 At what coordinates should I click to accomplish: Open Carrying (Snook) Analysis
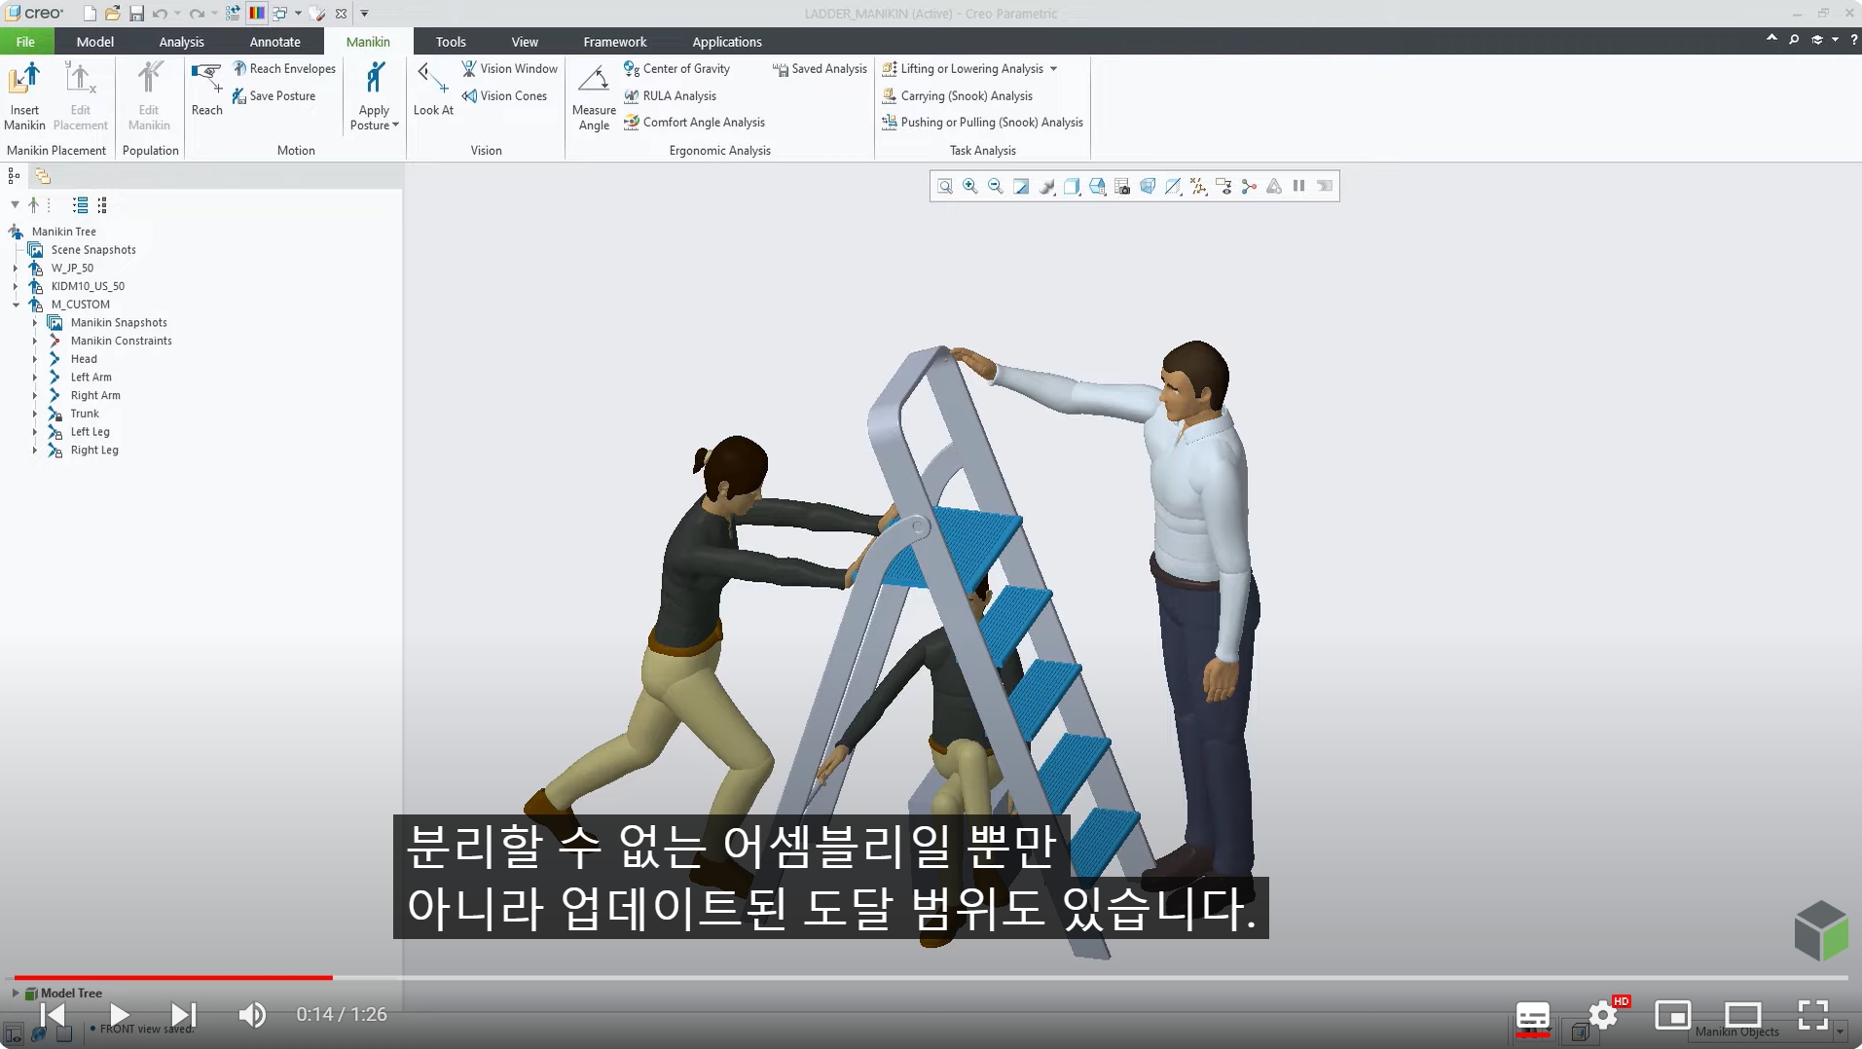[x=958, y=95]
